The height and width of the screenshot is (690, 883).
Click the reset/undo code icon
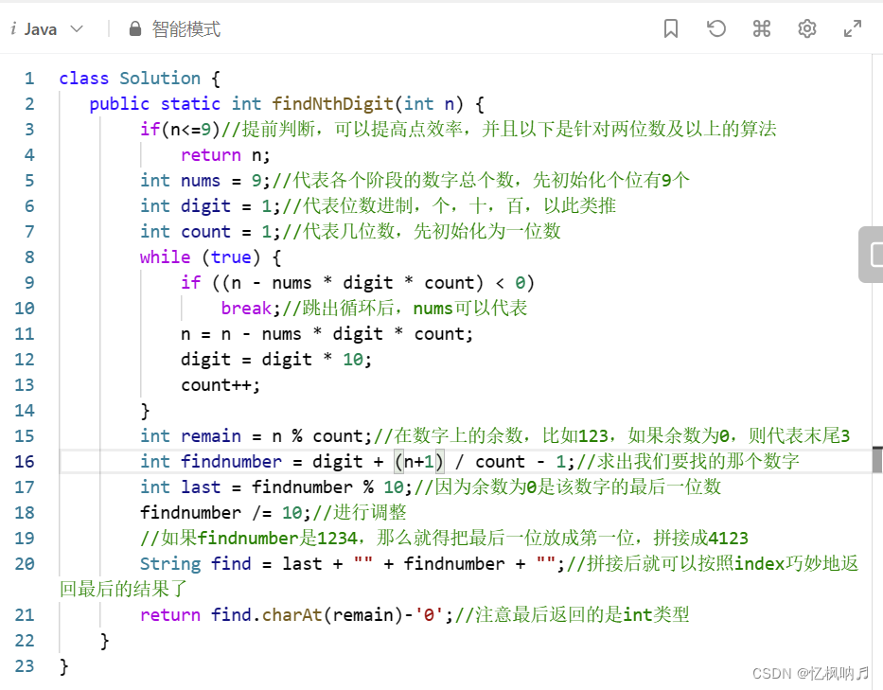coord(716,28)
